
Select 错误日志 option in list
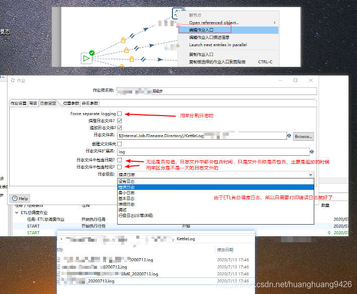tap(216, 187)
